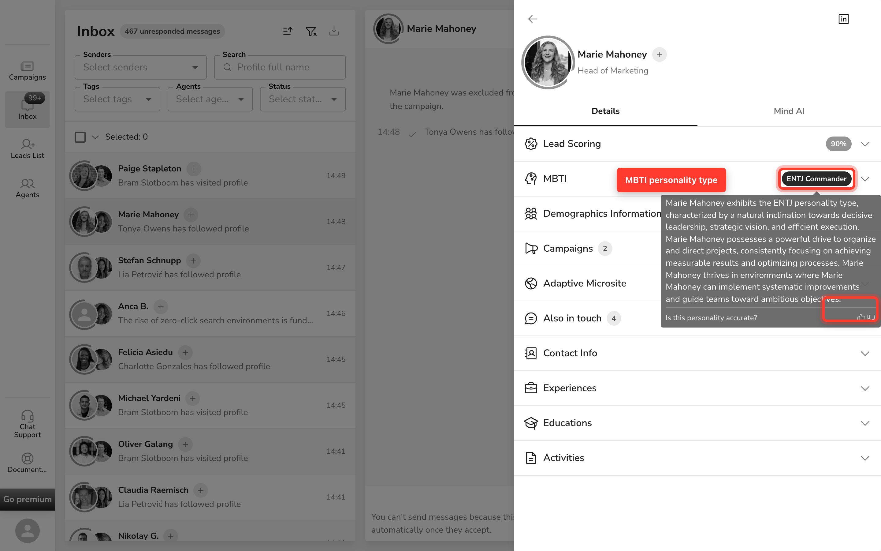Click the thumbs up icon for personality accuracy
Image resolution: width=881 pixels, height=551 pixels.
coord(860,317)
